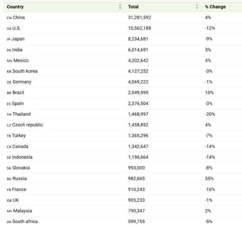Click the UK country entry
The height and width of the screenshot is (227, 242).
[16, 200]
